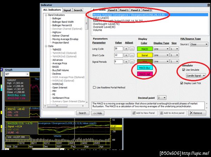Open the Source1 Close dropdown
Viewport: 211px width, 157px height.
point(199,44)
